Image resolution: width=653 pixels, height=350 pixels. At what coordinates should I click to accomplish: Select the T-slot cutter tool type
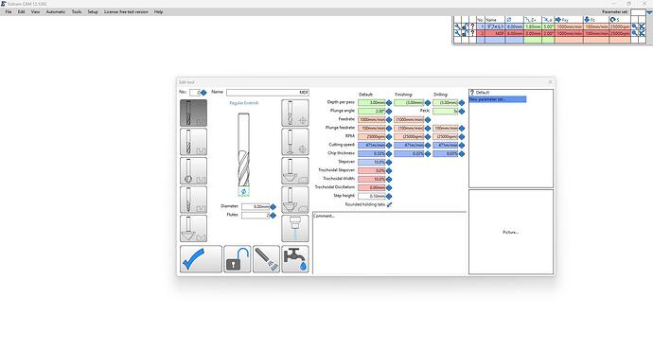295,142
